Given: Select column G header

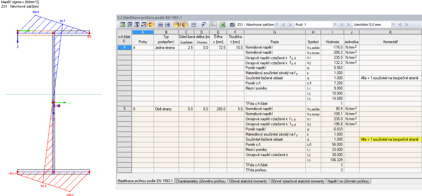Looking at the screenshot, I should tap(275, 32).
